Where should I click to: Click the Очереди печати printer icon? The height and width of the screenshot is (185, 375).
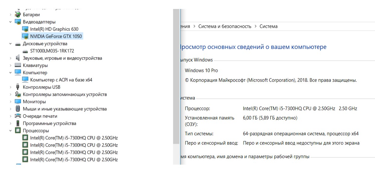(x=18, y=116)
